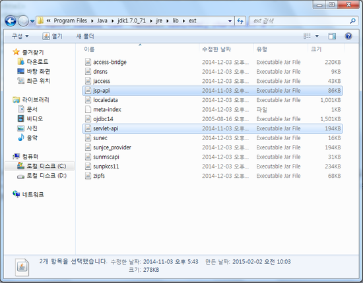Refresh the ext folder view

[x=240, y=21]
